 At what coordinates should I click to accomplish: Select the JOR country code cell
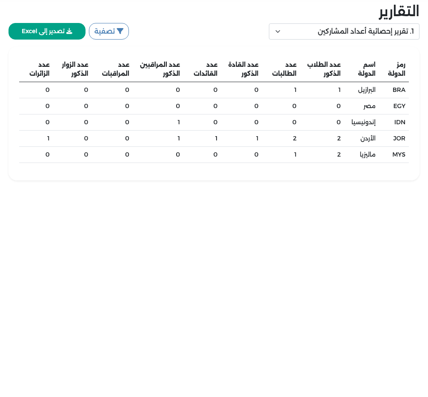(399, 138)
